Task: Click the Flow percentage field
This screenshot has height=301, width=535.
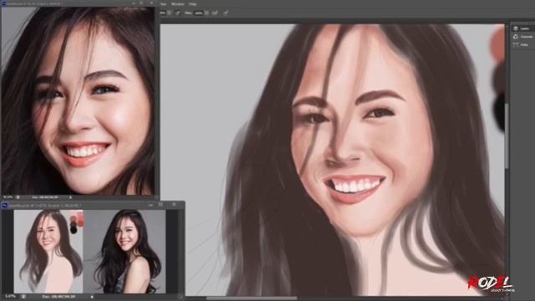Action: pyautogui.click(x=199, y=13)
